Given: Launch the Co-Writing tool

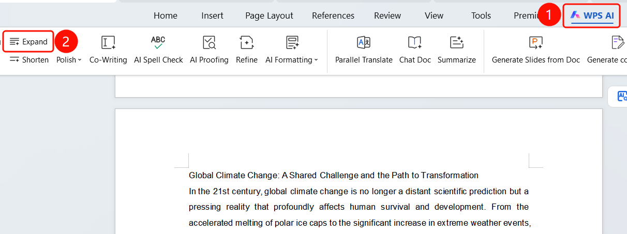Looking at the screenshot, I should tap(108, 50).
